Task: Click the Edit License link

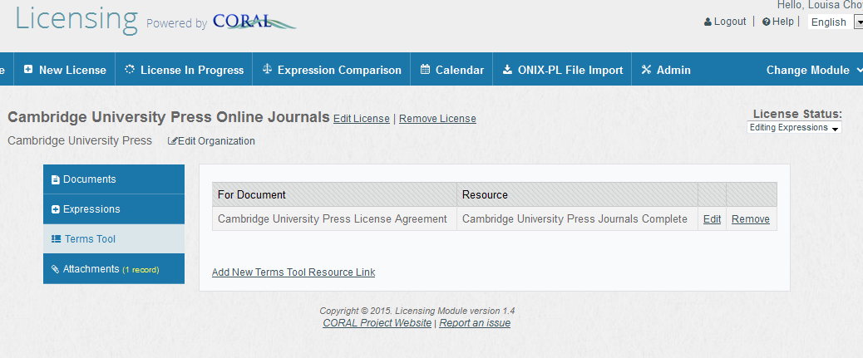Action: pyautogui.click(x=362, y=119)
